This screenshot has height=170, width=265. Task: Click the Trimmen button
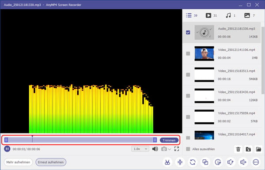click(169, 140)
